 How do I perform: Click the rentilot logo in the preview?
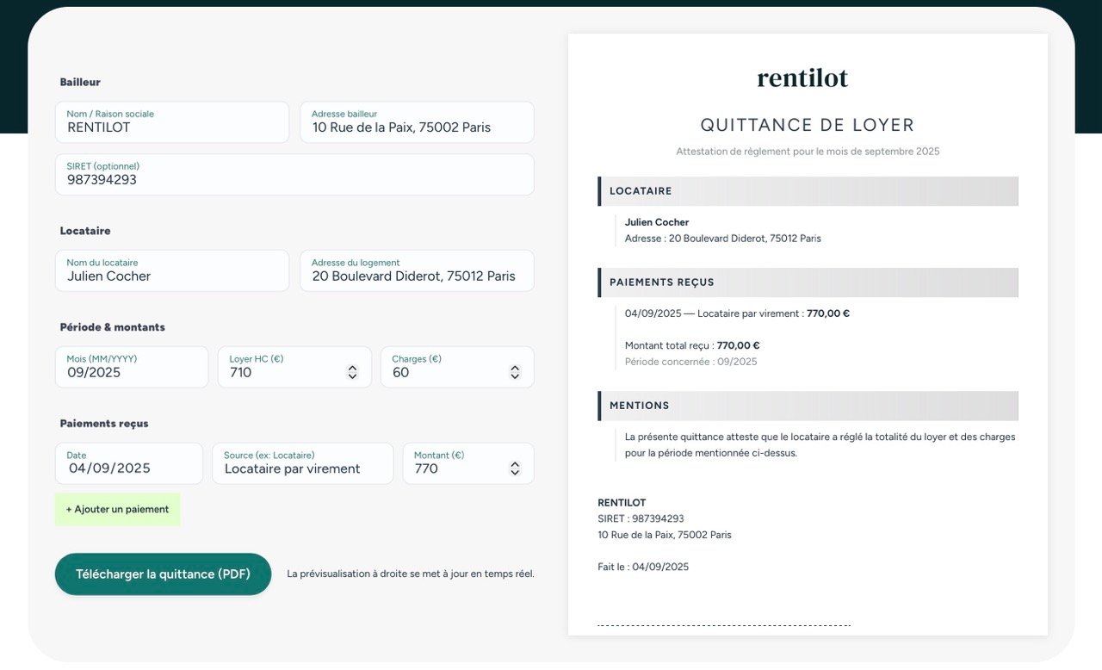coord(802,78)
